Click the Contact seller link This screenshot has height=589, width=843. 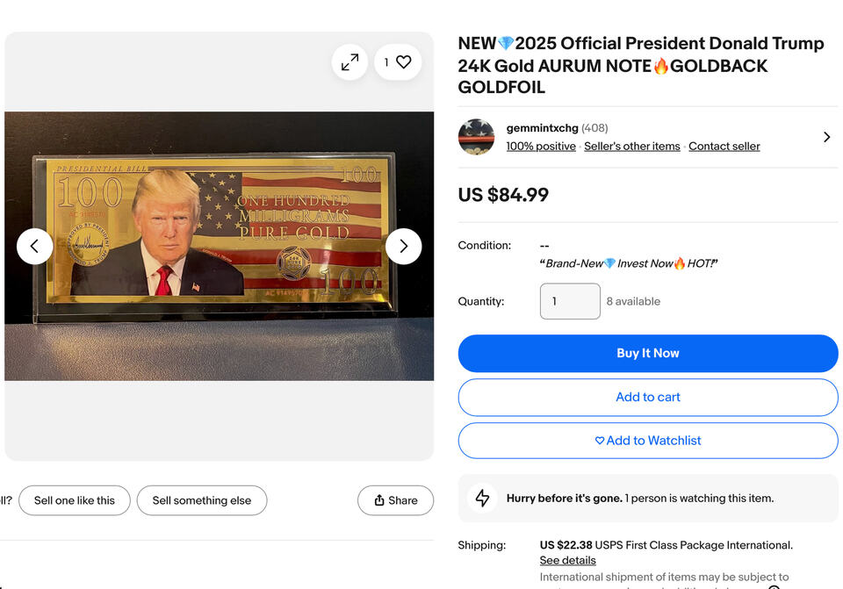click(724, 147)
